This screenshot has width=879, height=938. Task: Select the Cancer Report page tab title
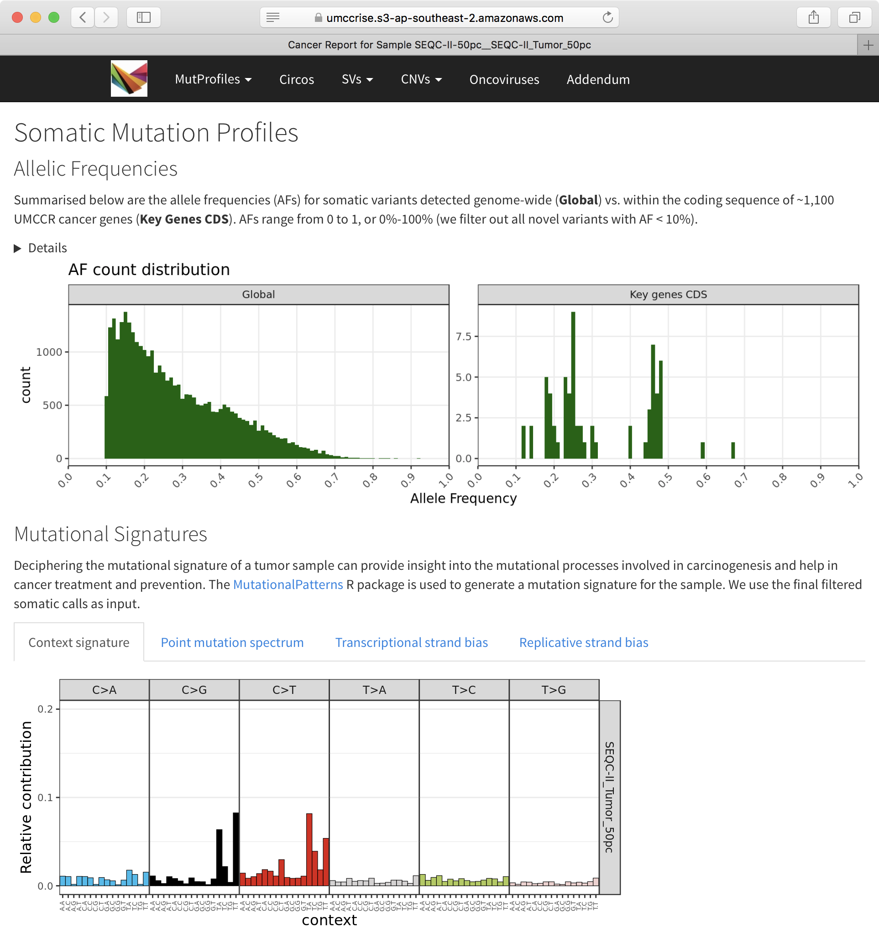[439, 45]
